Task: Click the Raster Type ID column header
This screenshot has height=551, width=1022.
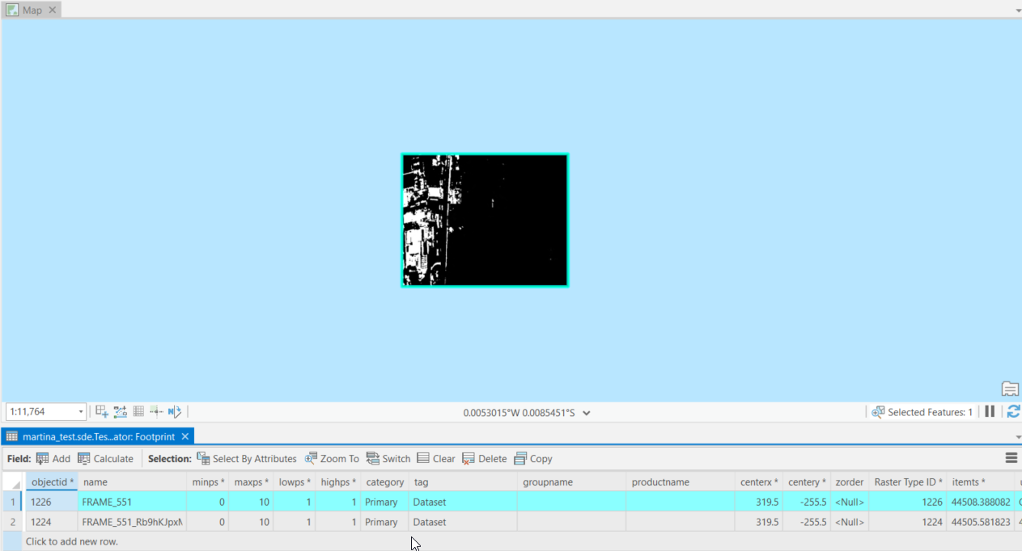Action: [x=908, y=482]
